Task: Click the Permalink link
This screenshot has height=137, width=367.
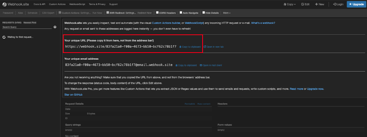Action: pyautogui.click(x=190, y=104)
